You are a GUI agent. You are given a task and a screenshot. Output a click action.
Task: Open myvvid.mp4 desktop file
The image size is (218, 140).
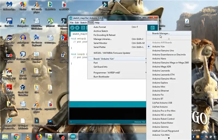click(50, 123)
